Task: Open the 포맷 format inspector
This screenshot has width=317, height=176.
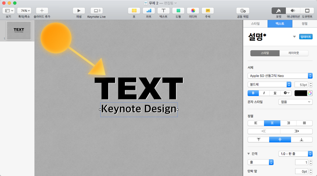Action: (278, 10)
